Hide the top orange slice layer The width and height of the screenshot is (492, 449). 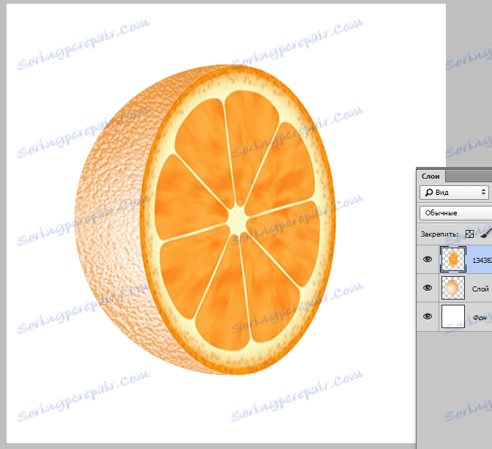(x=428, y=259)
